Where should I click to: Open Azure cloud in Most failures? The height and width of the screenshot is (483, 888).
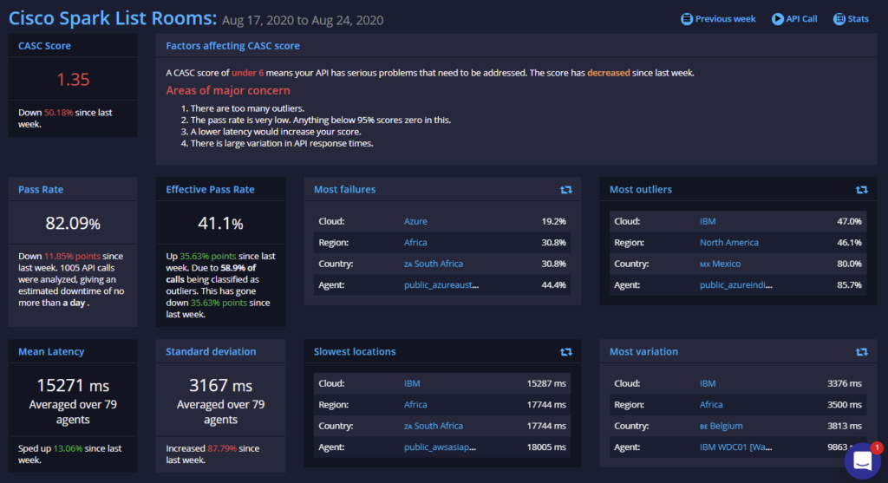415,221
